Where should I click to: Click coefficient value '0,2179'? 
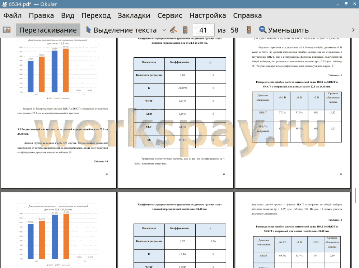[182, 101]
